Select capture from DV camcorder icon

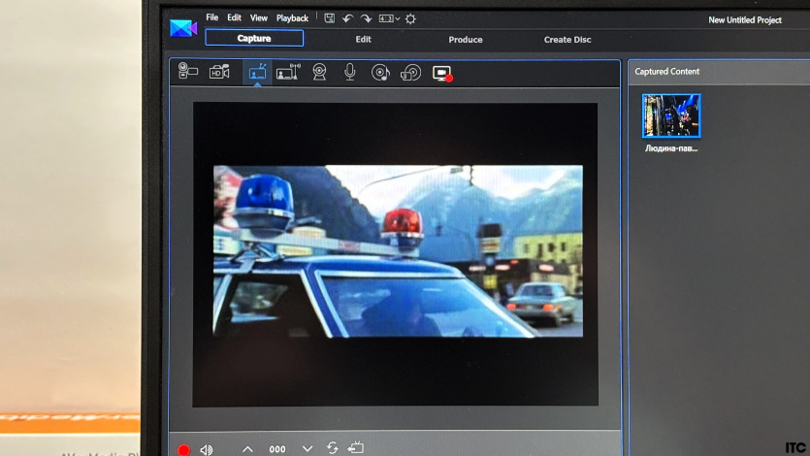[188, 72]
